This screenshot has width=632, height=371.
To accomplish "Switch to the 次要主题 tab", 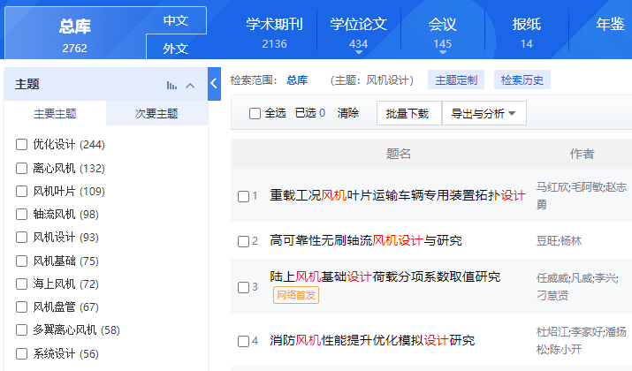I will coord(156,114).
